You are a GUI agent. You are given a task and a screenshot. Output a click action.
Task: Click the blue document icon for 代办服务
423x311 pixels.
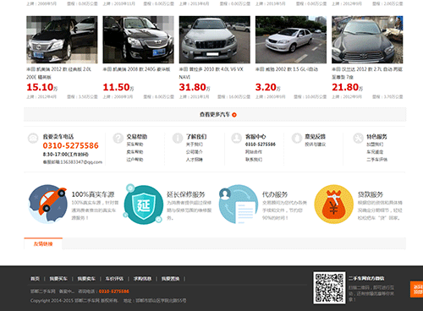pyautogui.click(x=239, y=205)
